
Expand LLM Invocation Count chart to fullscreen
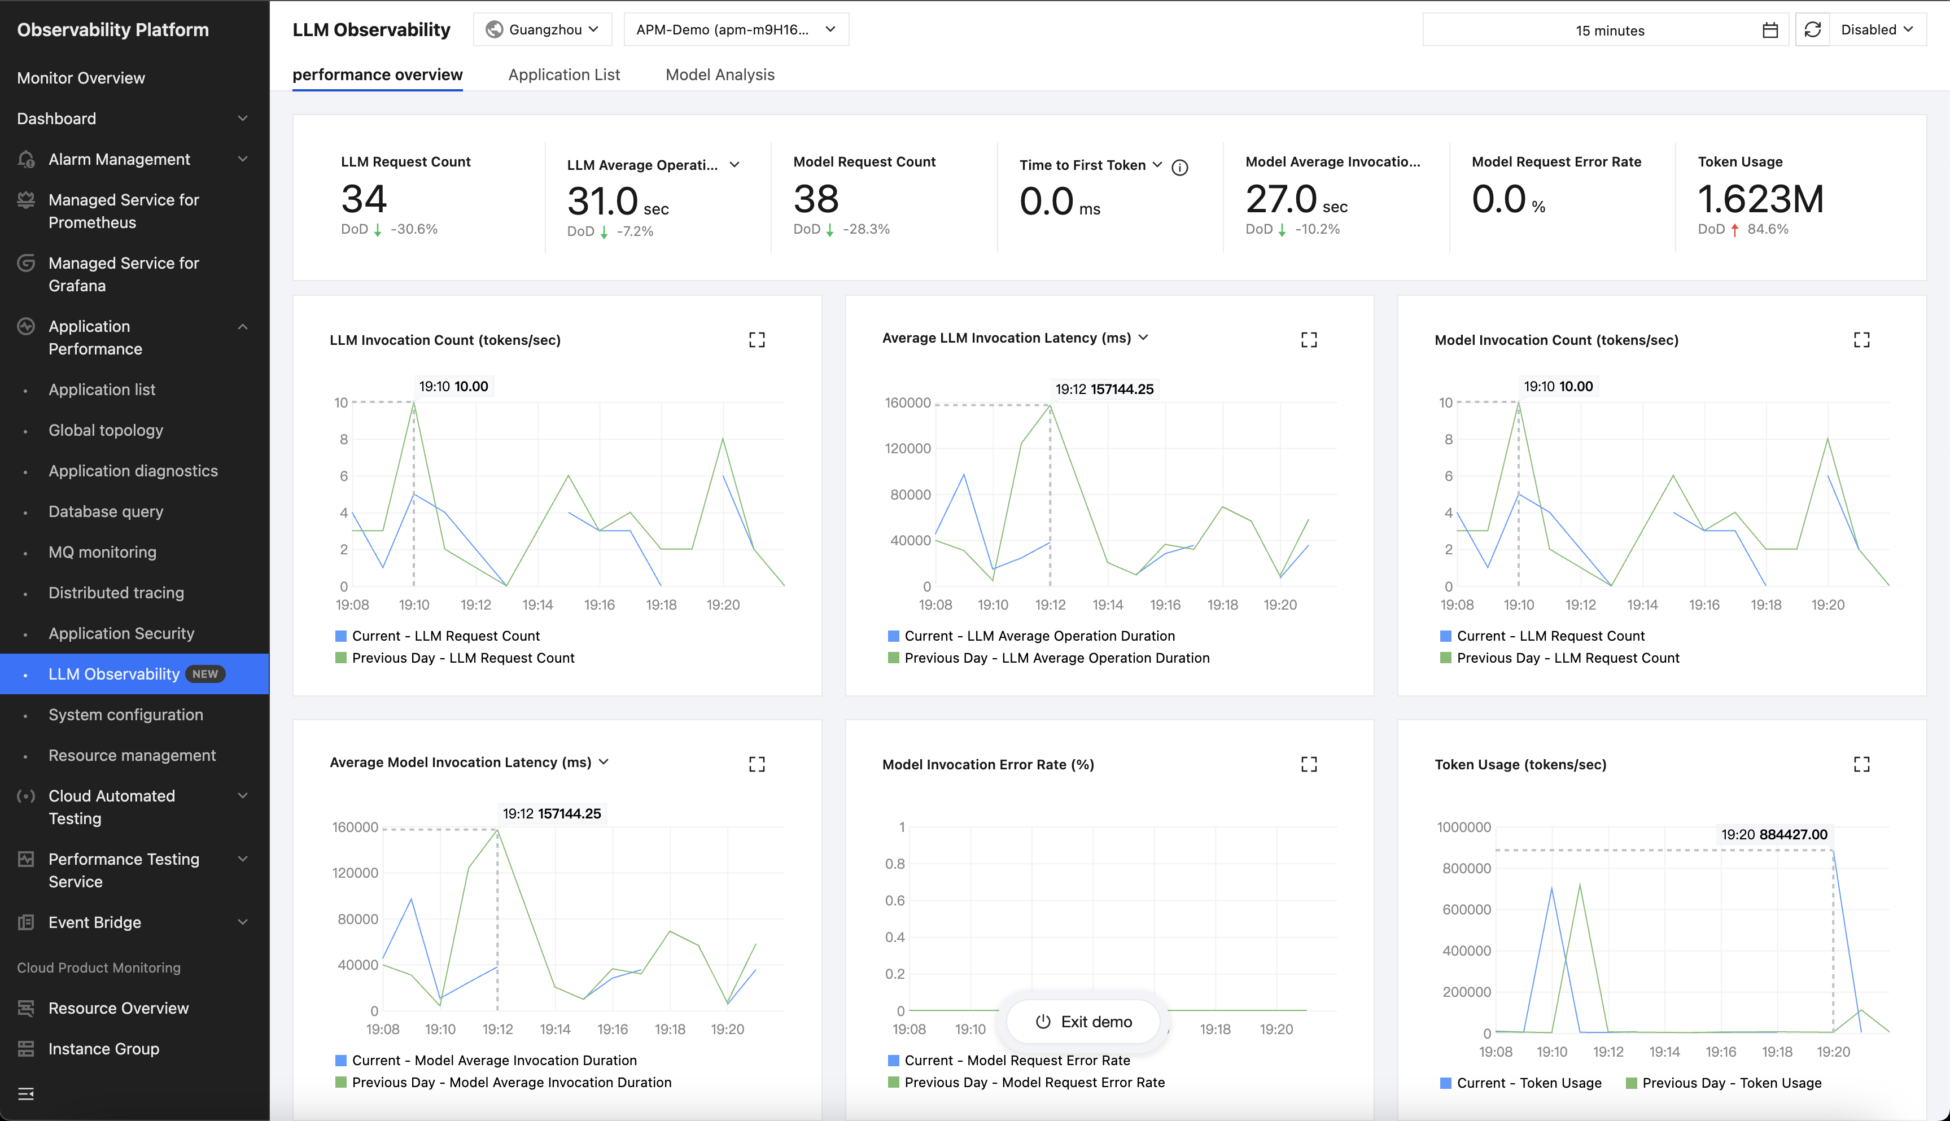[757, 340]
